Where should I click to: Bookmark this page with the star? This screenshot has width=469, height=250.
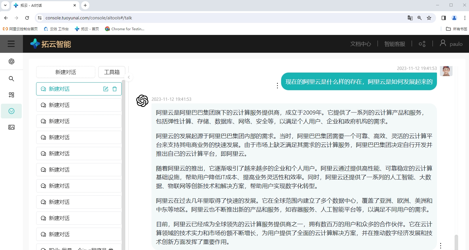coord(429,18)
